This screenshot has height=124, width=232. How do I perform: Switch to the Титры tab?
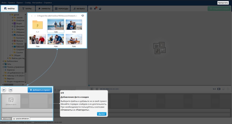[27, 9]
